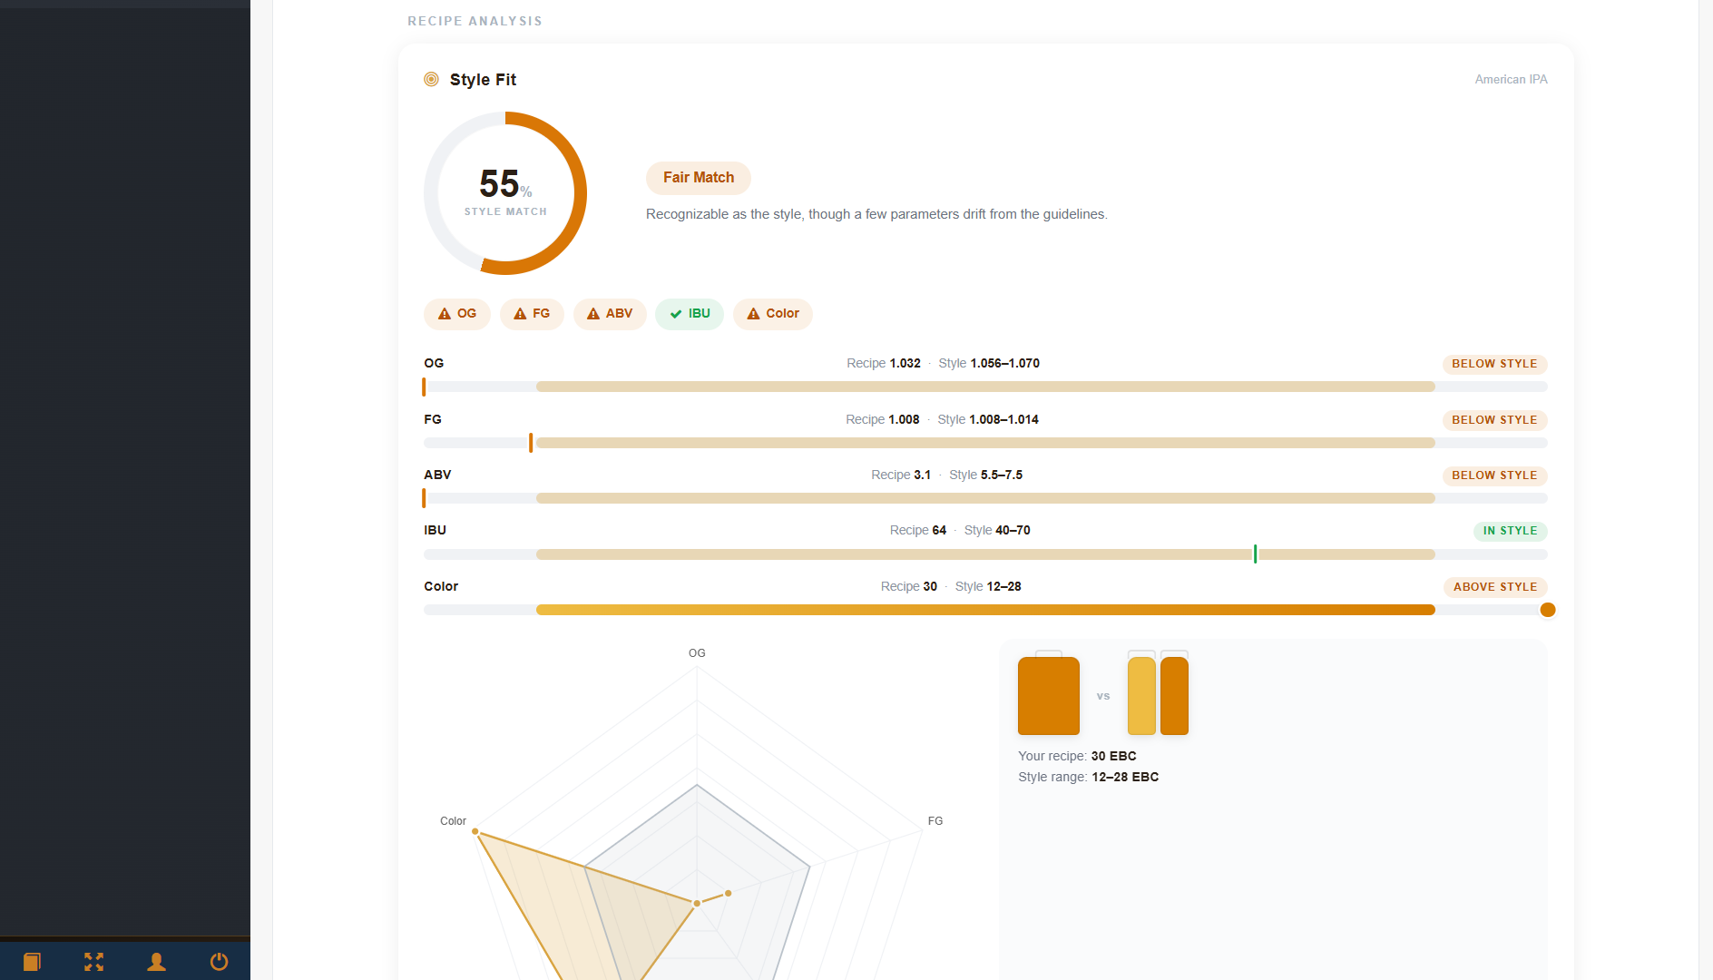
Task: Select the FG warning chip
Action: point(532,314)
